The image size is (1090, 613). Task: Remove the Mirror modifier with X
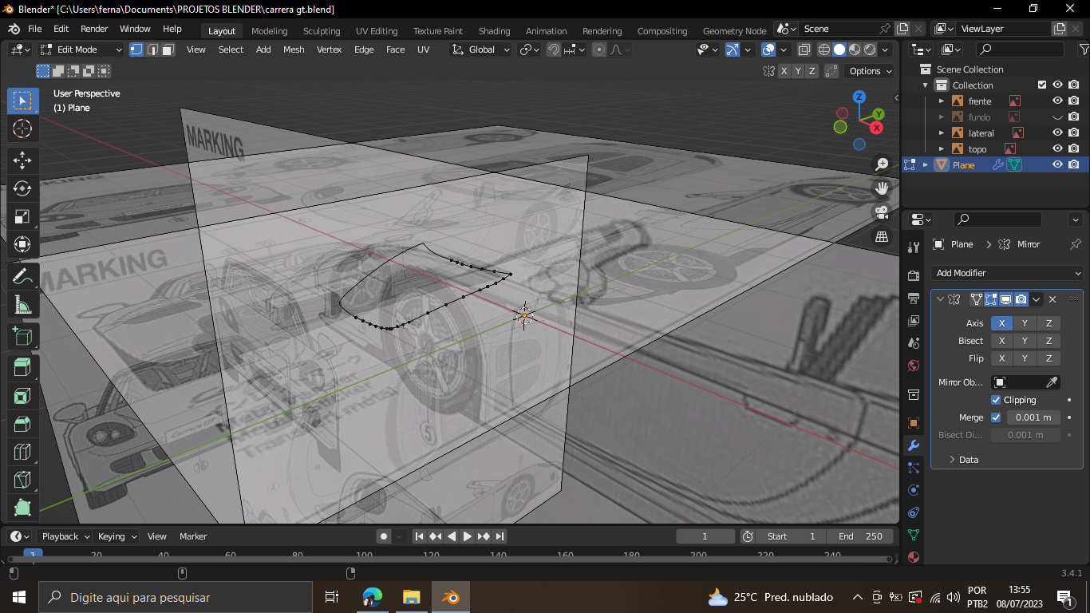[x=1052, y=299]
